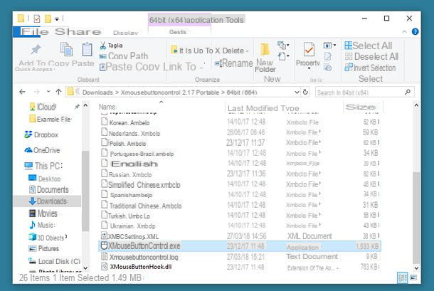Switch to the Gestisci tab
The width and height of the screenshot is (434, 291).
point(178,32)
